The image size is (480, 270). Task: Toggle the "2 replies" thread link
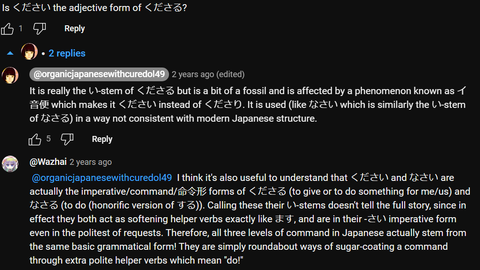[67, 53]
